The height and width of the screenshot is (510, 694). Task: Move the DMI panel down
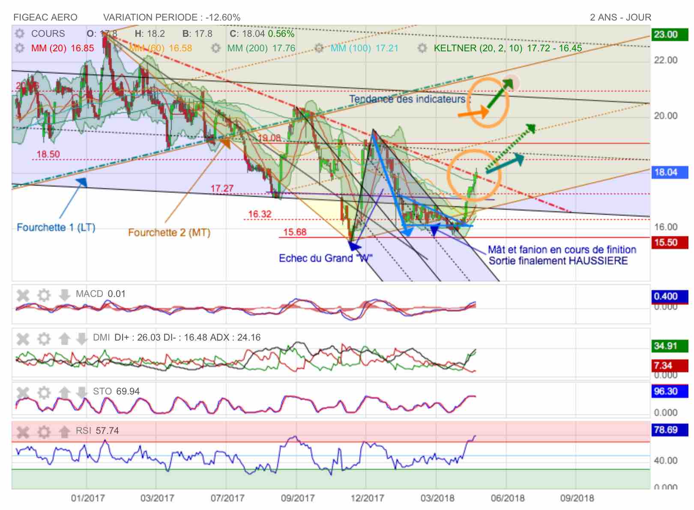pos(81,339)
